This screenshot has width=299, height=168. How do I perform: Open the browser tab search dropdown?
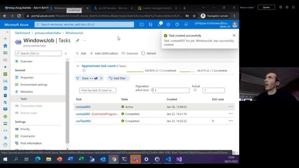(204, 8)
